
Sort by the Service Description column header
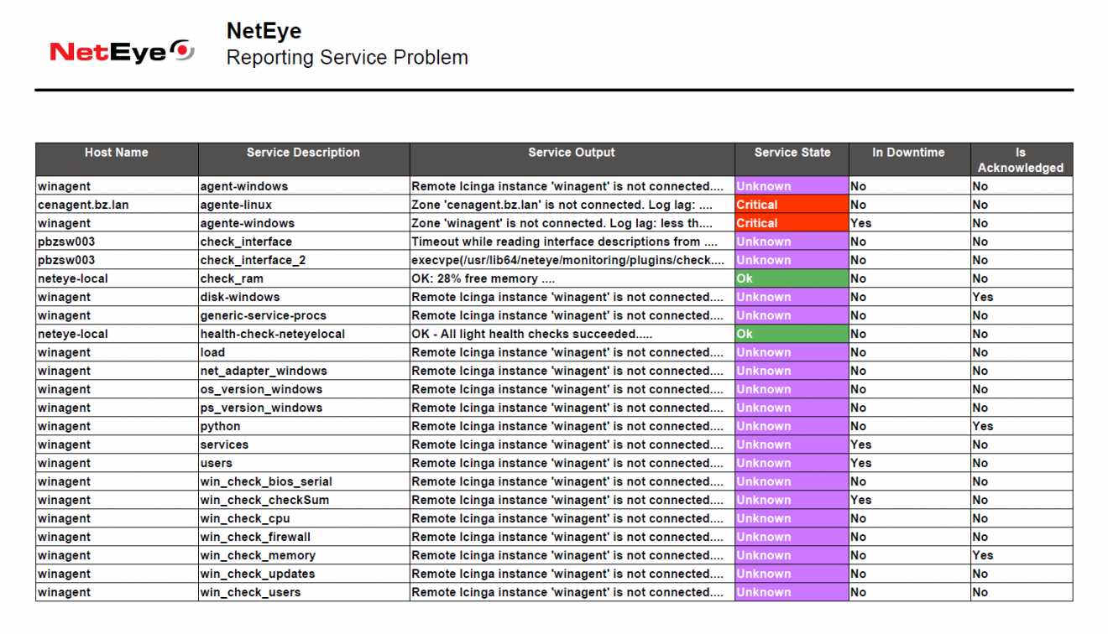click(x=303, y=153)
